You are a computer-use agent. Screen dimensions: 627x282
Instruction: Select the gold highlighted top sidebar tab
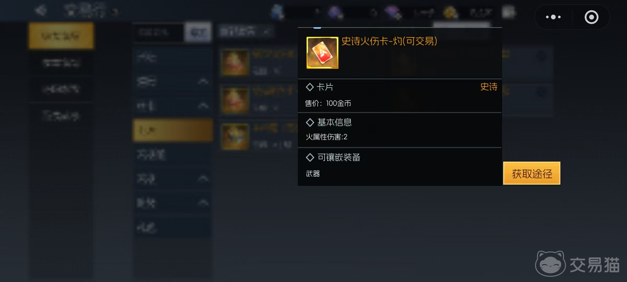[x=61, y=36]
